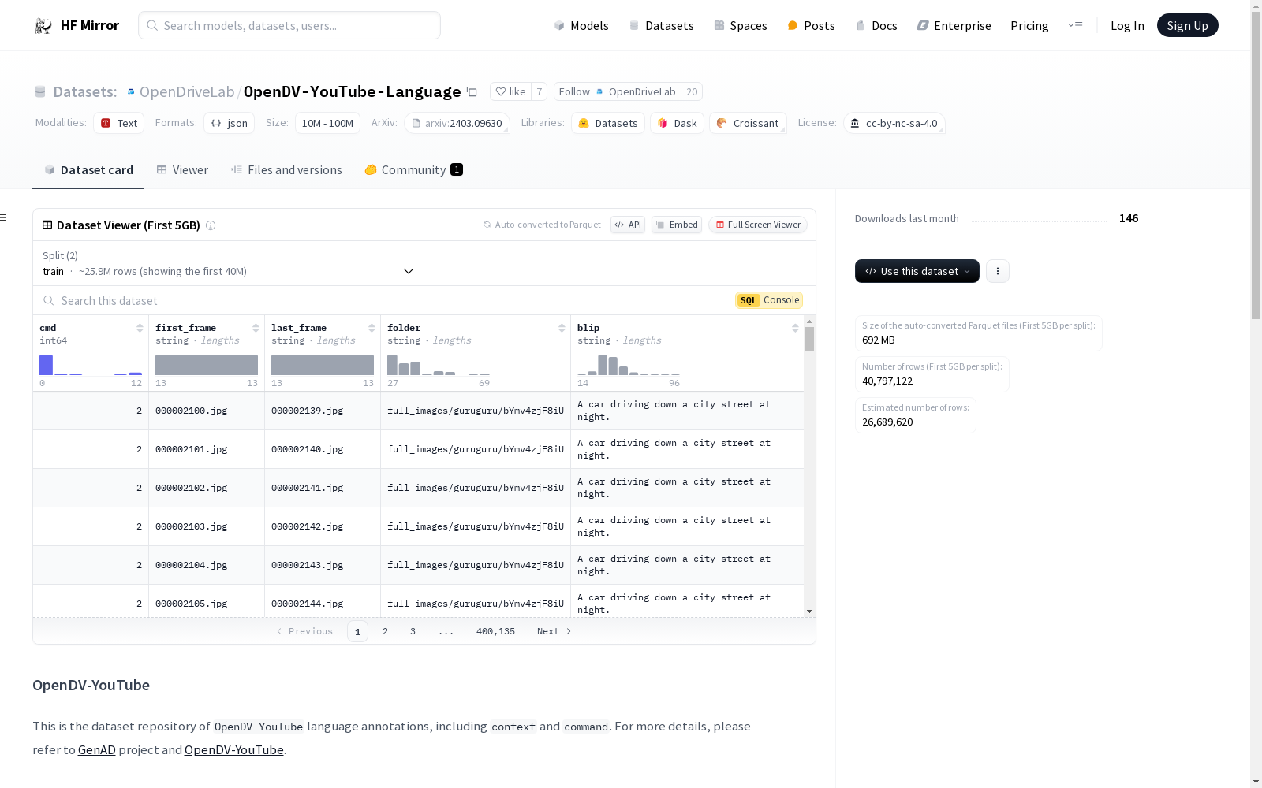Click the OpenDriveLab organization avatar icon
The width and height of the screenshot is (1262, 788).
click(x=131, y=91)
